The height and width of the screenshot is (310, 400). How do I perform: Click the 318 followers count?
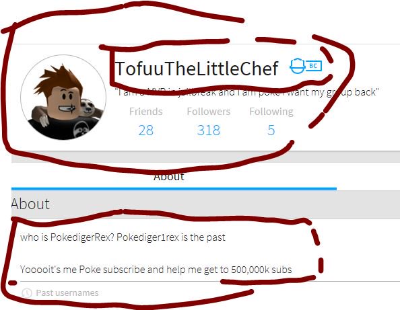[209, 130]
